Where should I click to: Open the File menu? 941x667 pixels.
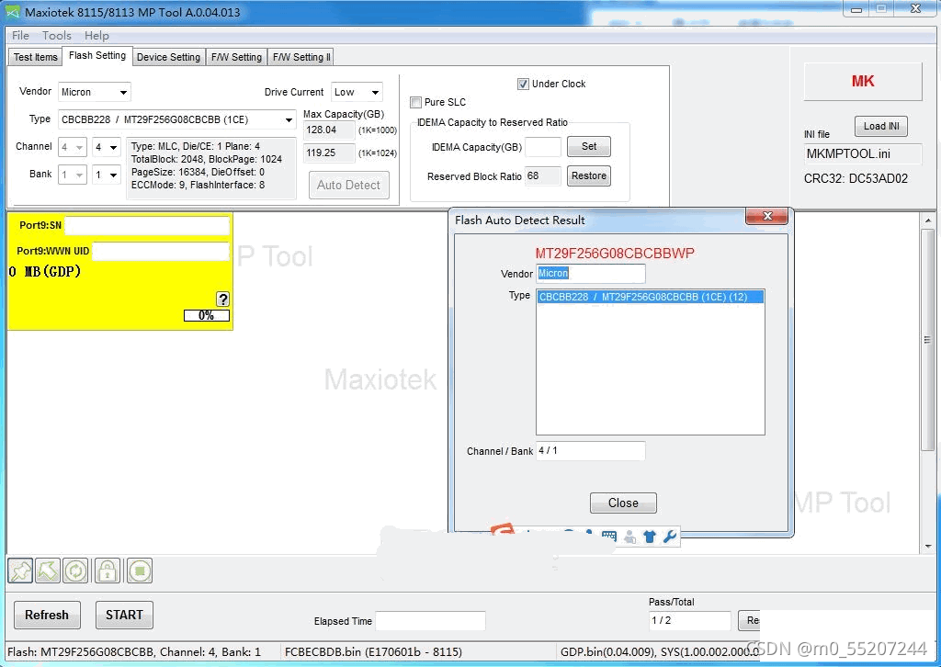point(20,36)
